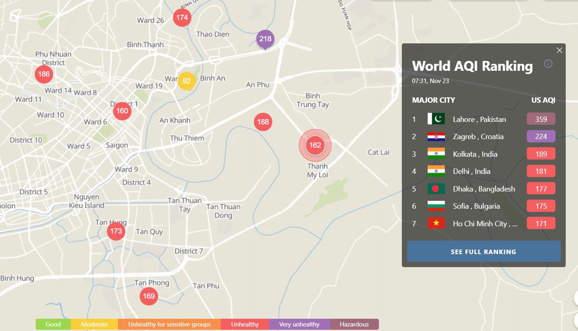578x331 pixels.
Task: Open the 173 marker at Tan Hung
Action: (116, 231)
